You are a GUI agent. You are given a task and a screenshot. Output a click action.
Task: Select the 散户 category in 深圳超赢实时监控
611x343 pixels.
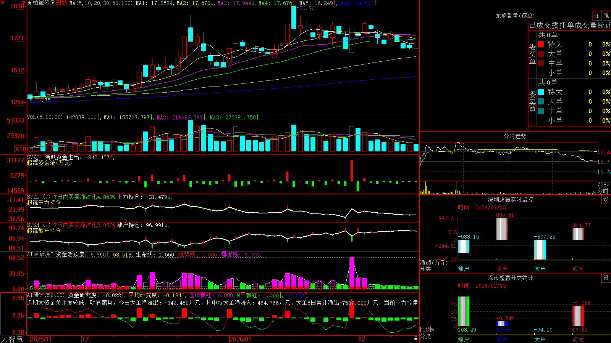click(464, 269)
